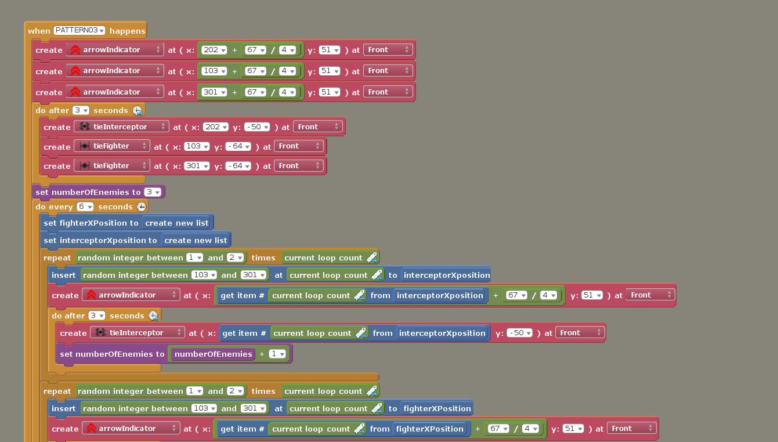
Task: Click tieFighter sprite icon in block with x 103
Action: (x=84, y=146)
